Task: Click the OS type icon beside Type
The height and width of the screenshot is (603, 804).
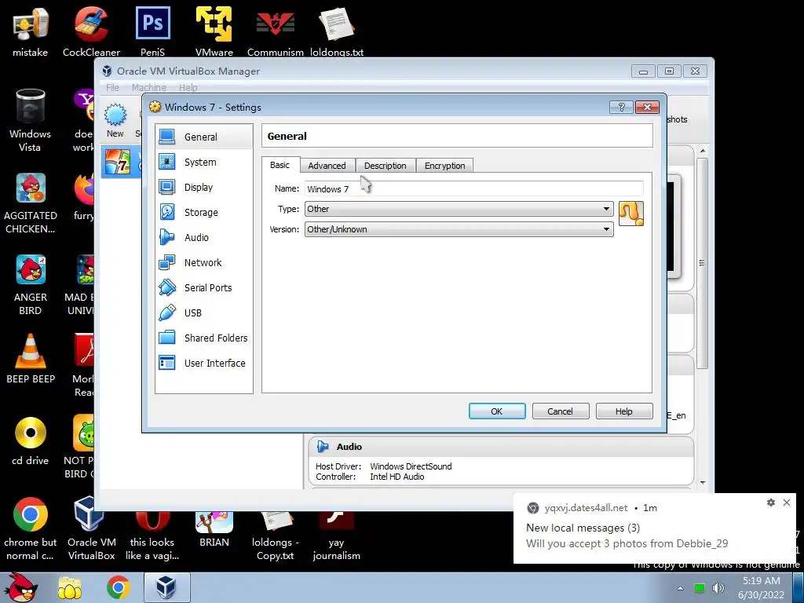Action: click(630, 214)
